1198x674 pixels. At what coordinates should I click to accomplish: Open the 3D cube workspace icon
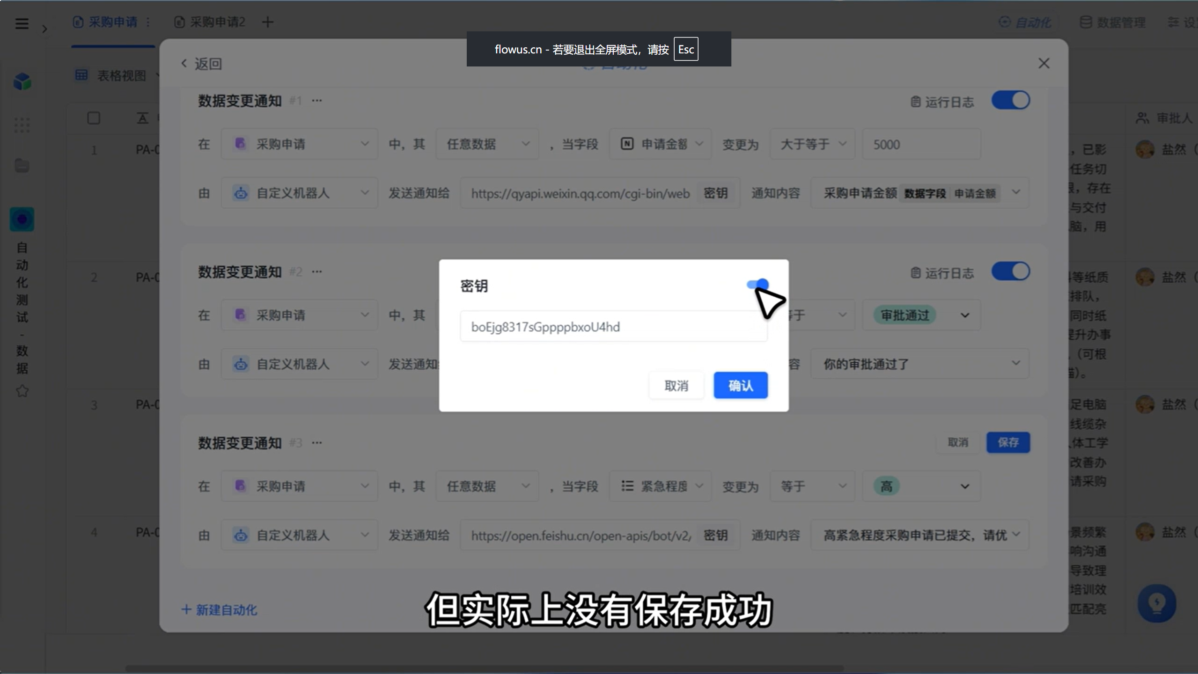[x=22, y=82]
